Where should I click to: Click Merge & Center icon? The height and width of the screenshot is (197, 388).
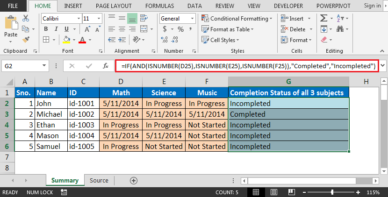[x=144, y=29]
